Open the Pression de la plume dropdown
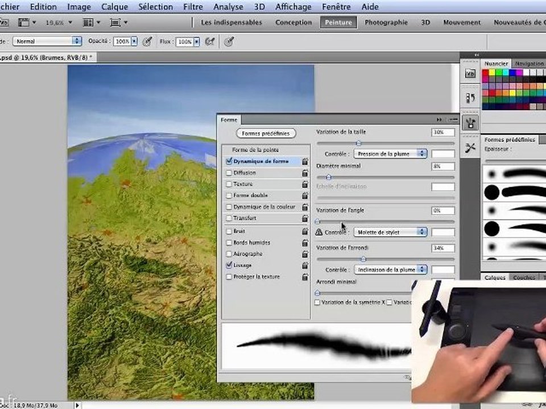 tap(390, 154)
